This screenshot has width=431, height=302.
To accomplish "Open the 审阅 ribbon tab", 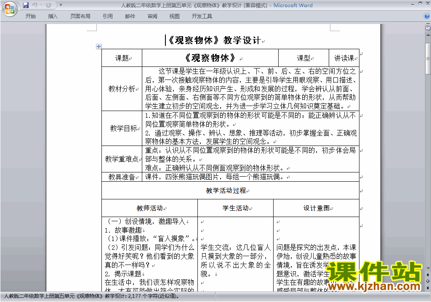I will point(152,16).
